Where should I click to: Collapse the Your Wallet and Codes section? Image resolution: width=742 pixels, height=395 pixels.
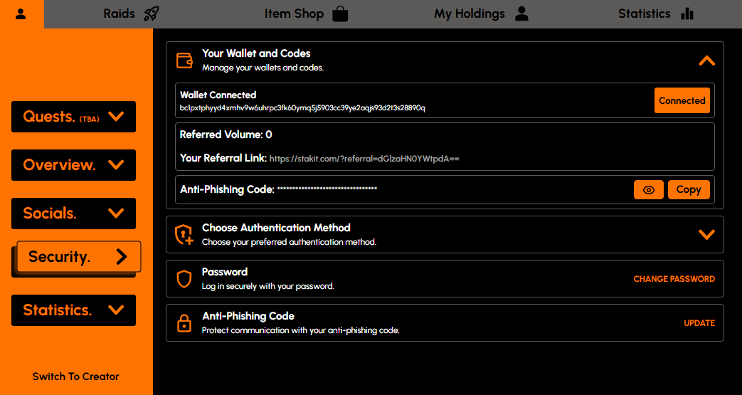pos(706,61)
